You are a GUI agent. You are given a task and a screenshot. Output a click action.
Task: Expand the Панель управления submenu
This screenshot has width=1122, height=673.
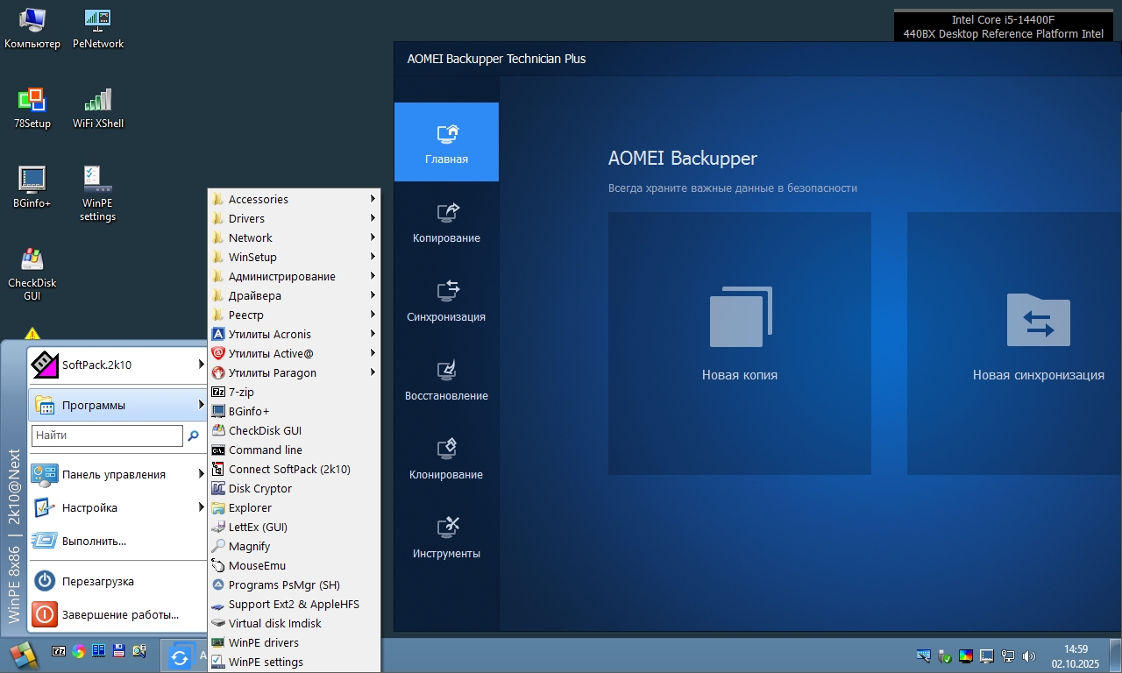[114, 474]
